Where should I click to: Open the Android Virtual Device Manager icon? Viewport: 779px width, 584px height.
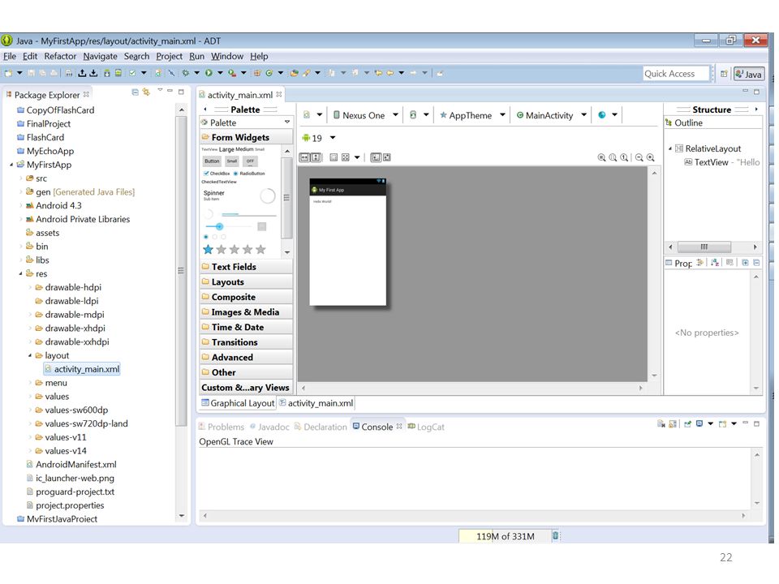[118, 73]
